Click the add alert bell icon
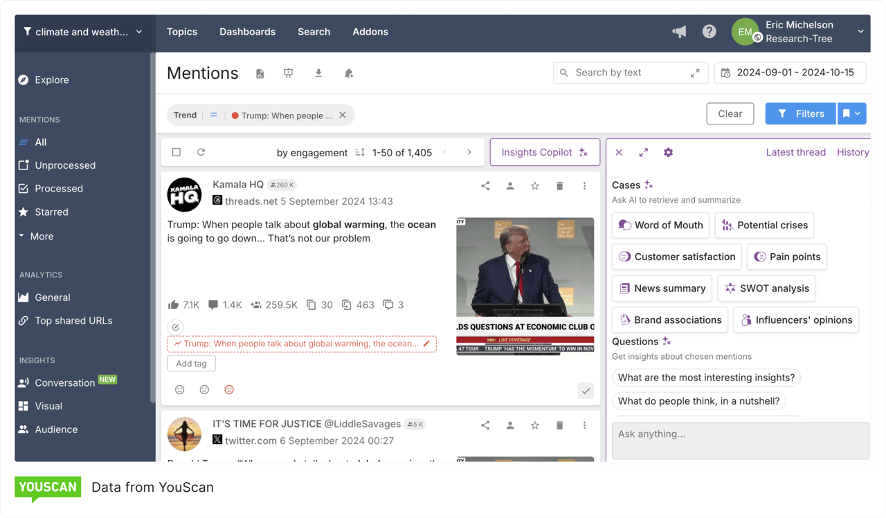Screen dimensions: 886x518 (349, 73)
